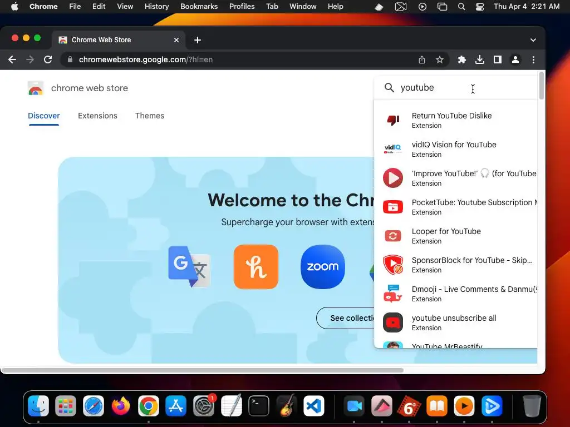Share this page via address bar icon
The height and width of the screenshot is (427, 570).
click(422, 59)
